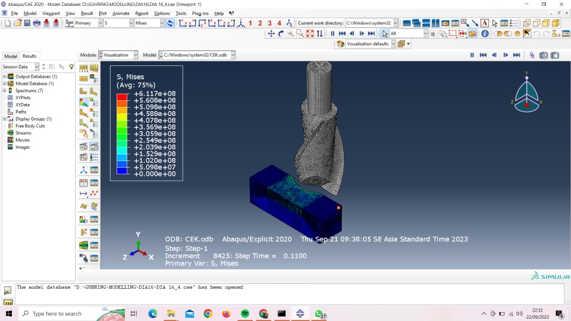Select the Pan View tool
Image resolution: width=571 pixels, height=321 pixels.
(271, 33)
